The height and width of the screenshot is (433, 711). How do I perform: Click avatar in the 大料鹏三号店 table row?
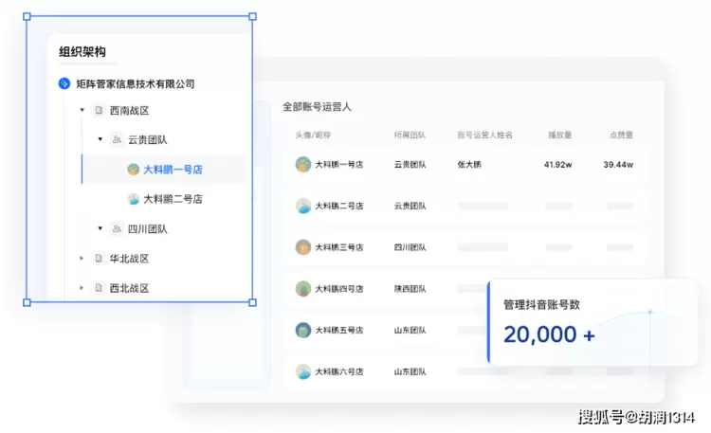coord(302,247)
